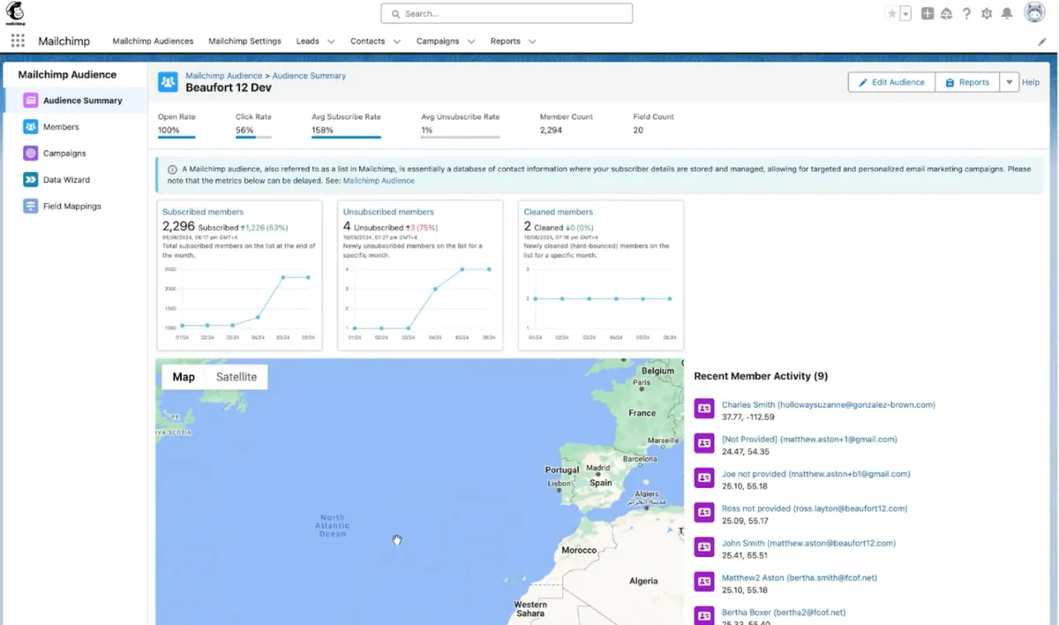Open the Campaigns tab in the navigation bar
The height and width of the screenshot is (625, 1059).
click(x=438, y=41)
